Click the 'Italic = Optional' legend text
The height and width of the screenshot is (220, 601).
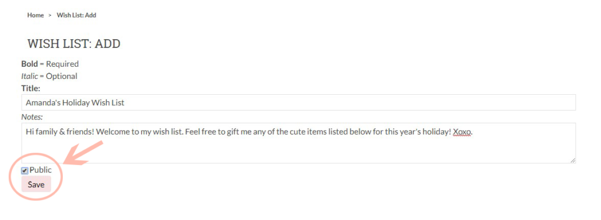click(49, 76)
